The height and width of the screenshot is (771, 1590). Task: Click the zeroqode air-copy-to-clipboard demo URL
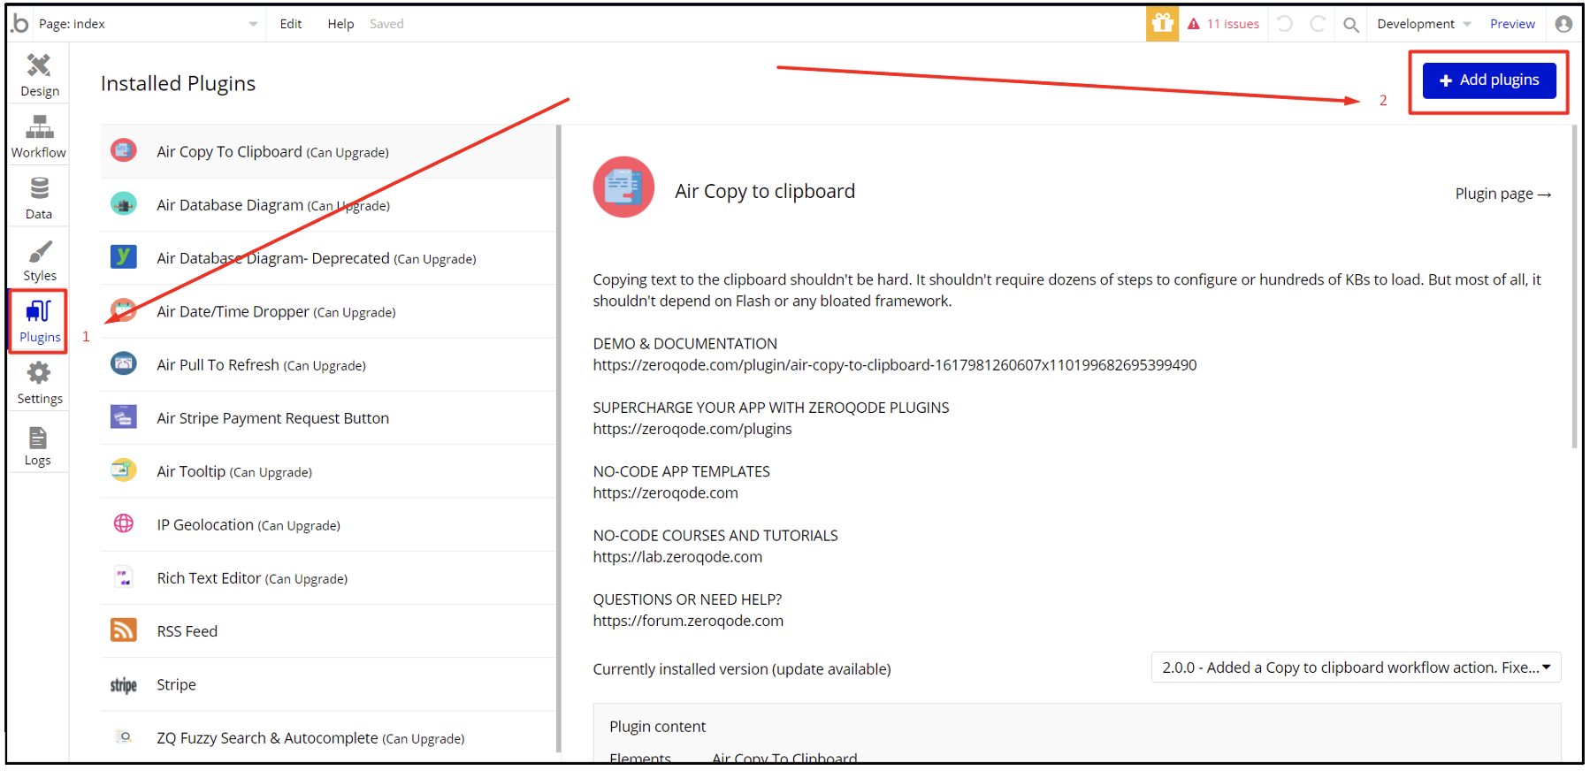pos(894,365)
